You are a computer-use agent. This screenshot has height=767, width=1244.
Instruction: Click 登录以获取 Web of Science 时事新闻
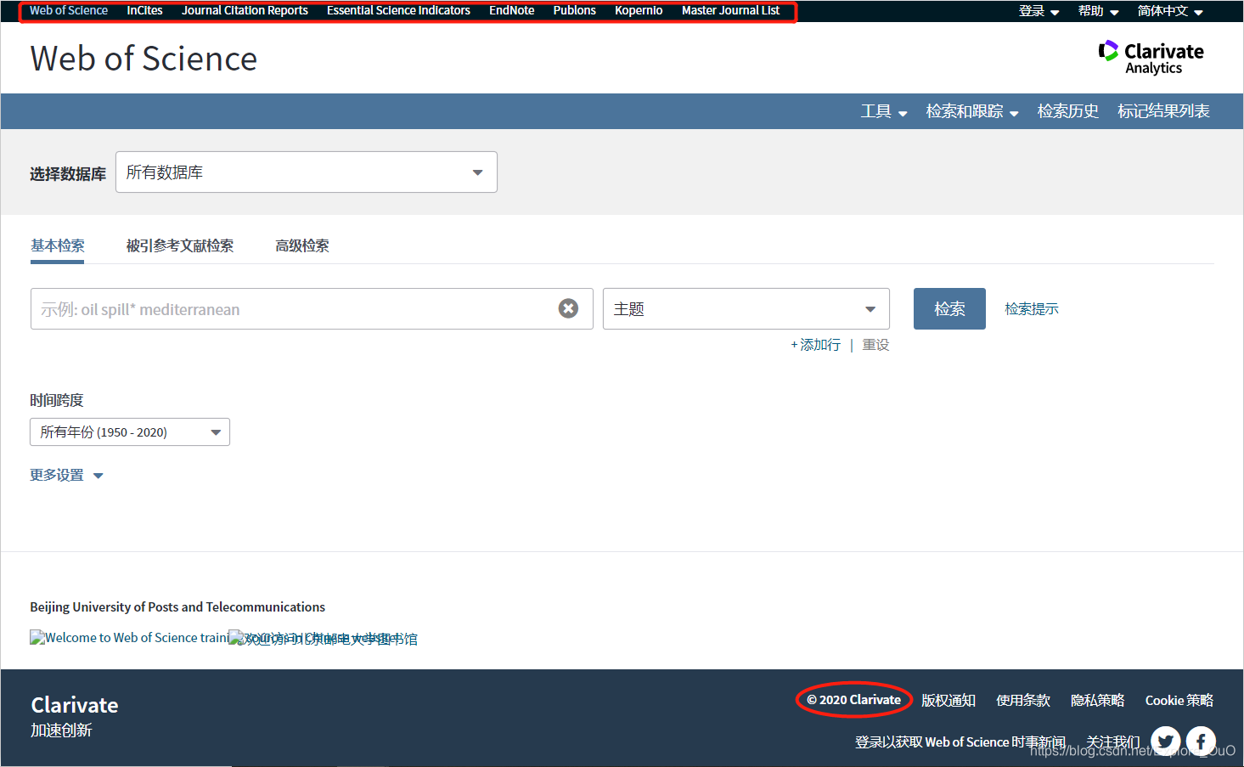pos(960,742)
